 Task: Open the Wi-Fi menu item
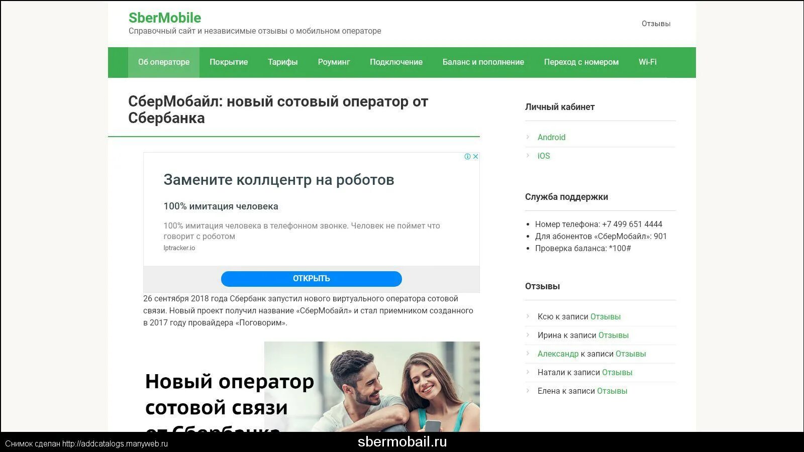[648, 62]
